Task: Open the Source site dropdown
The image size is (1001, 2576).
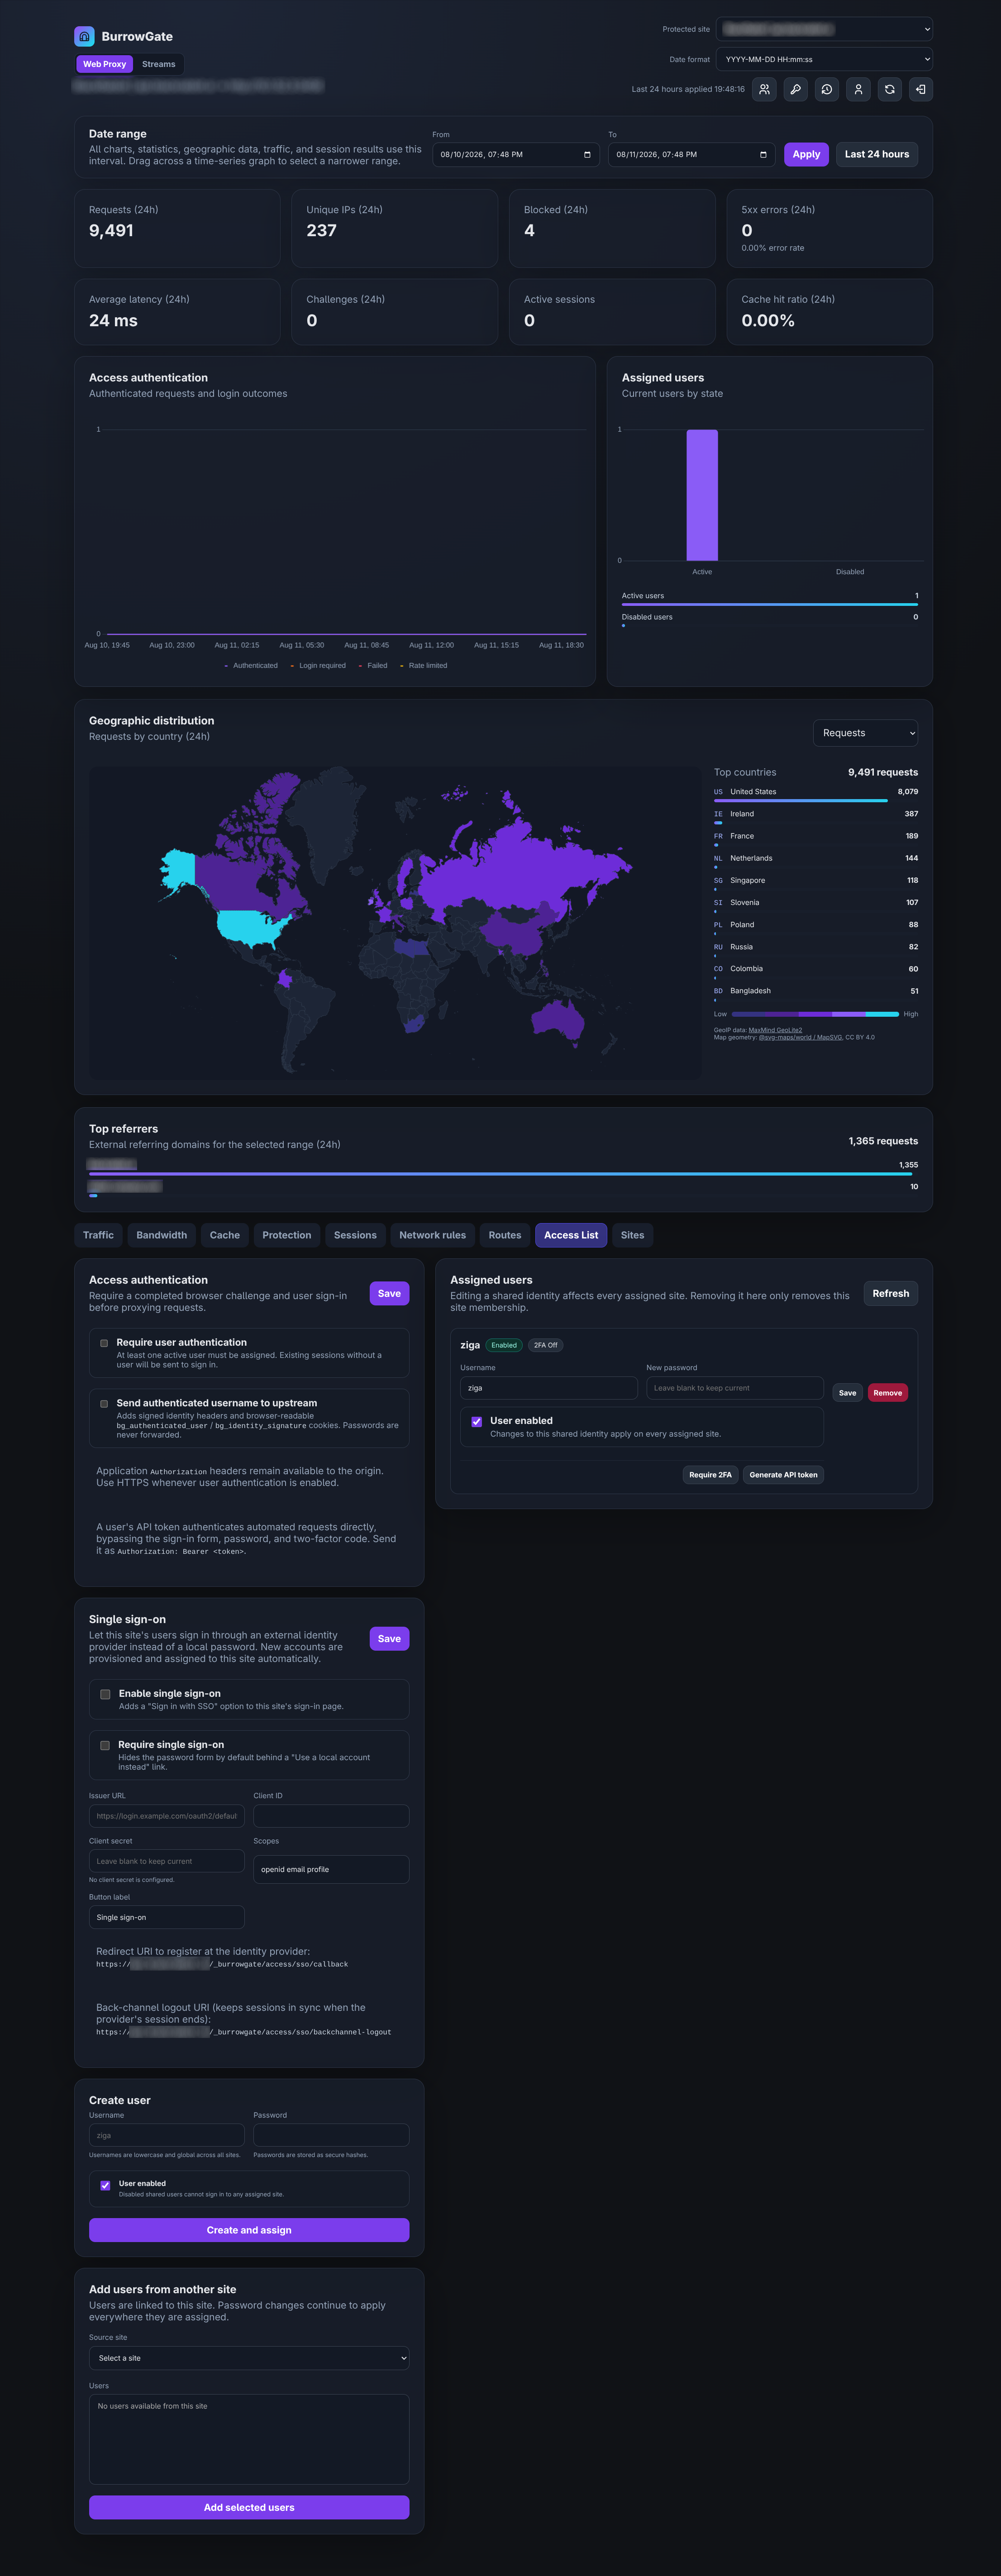Action: tap(249, 2358)
